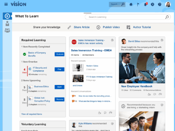Focus the Search Learning input field
This screenshot has width=175, height=131.
pos(128,17)
